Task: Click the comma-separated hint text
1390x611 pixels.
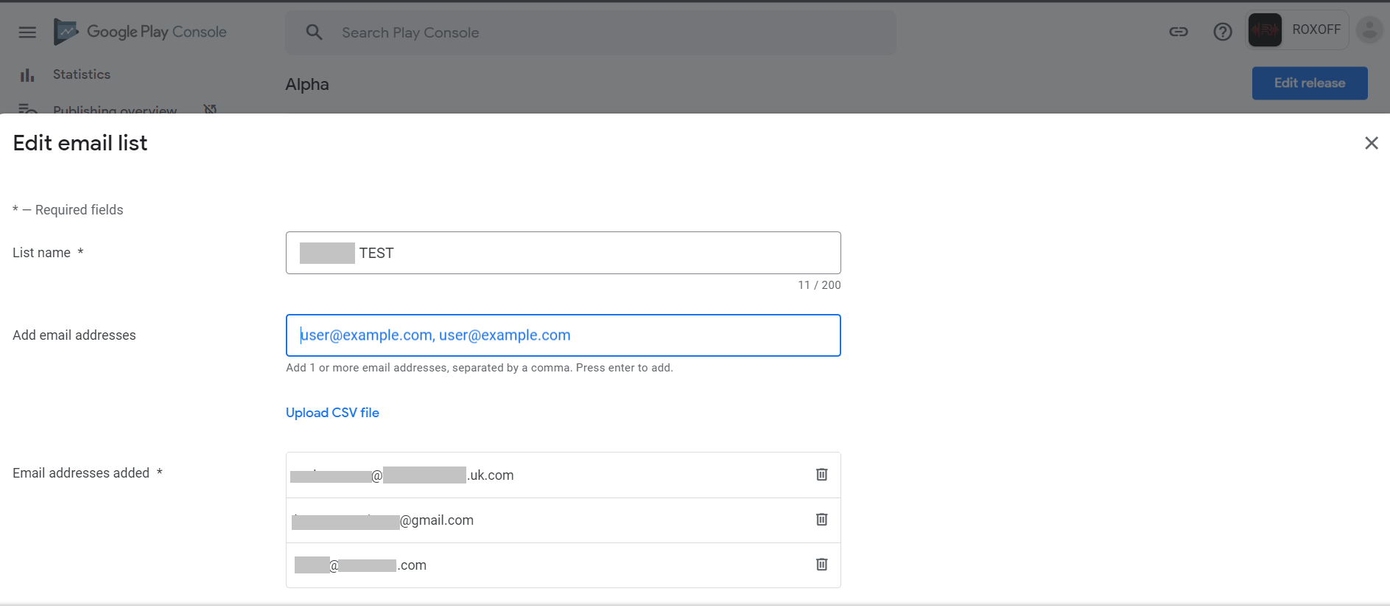Action: (x=480, y=368)
